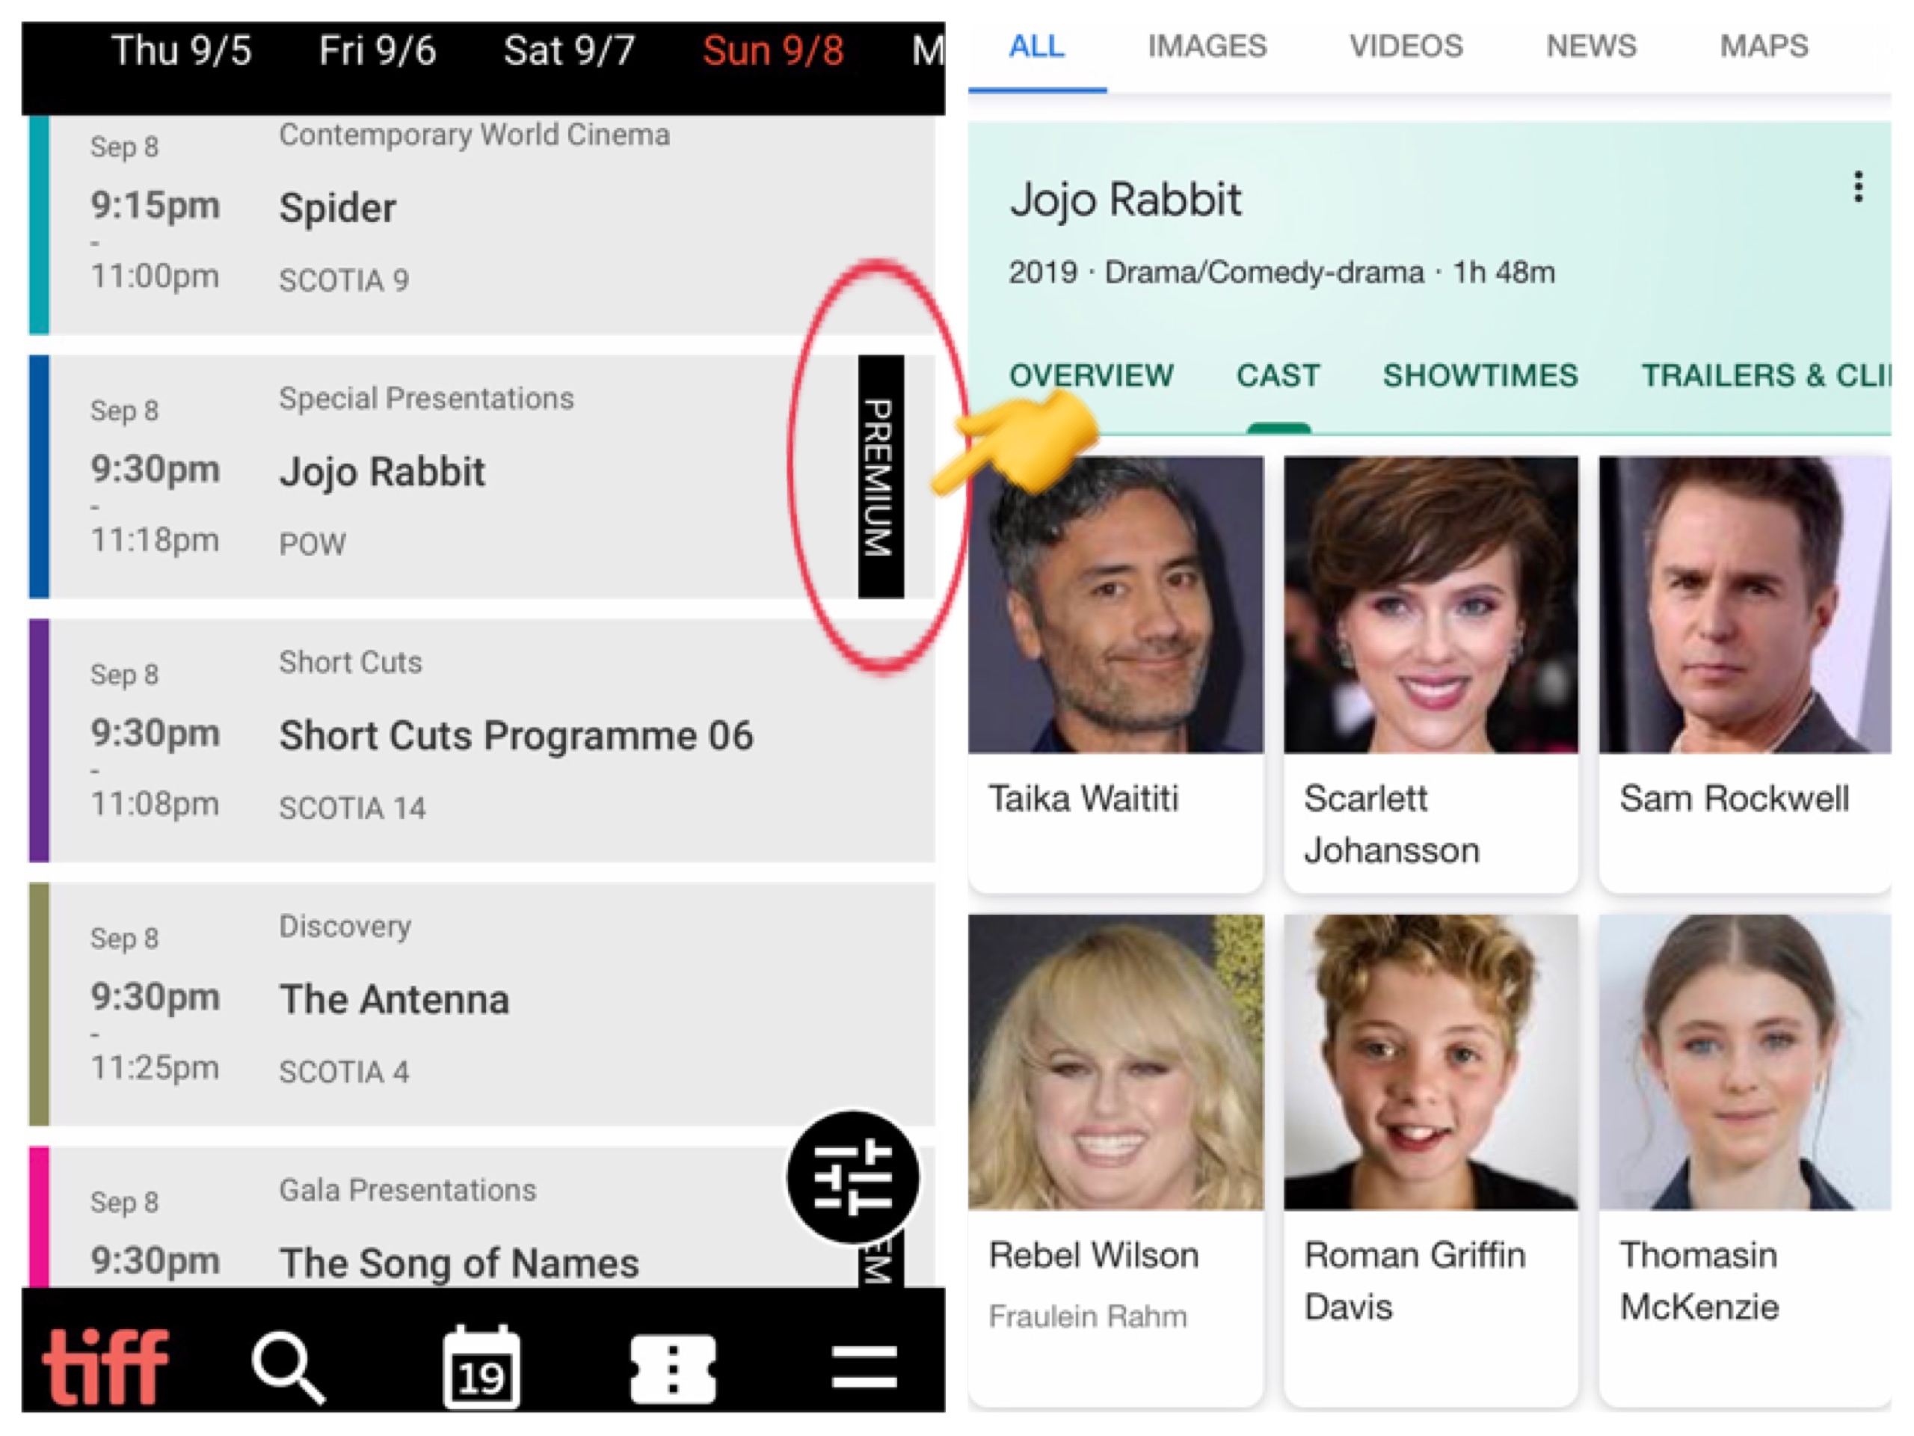Switch to the MAPS search tab
Viewport: 1914px width, 1436px height.
coord(1764,46)
